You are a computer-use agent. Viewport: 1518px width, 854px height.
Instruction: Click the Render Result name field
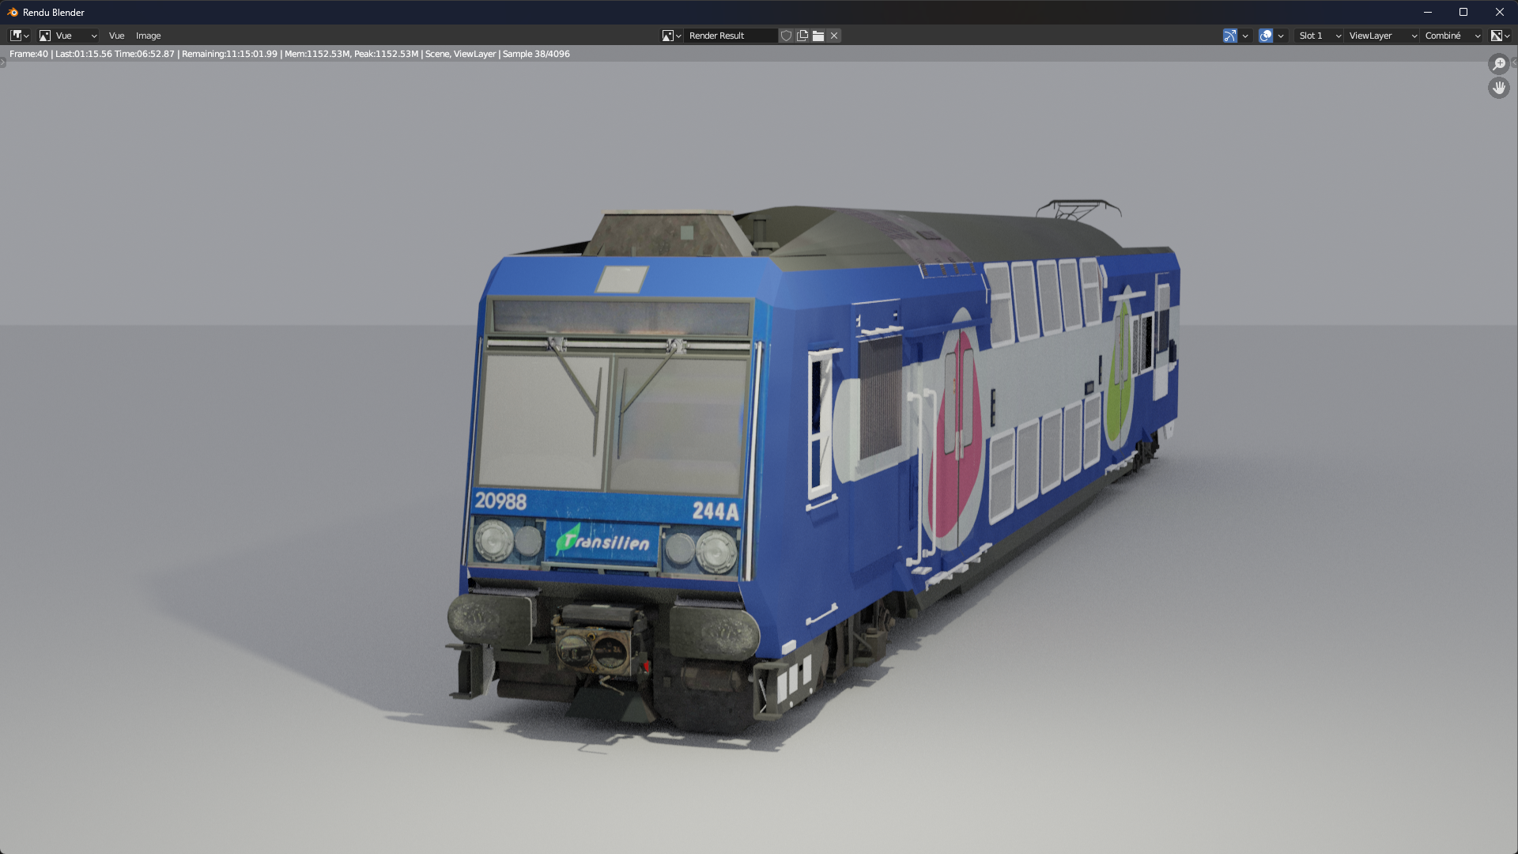pos(727,36)
